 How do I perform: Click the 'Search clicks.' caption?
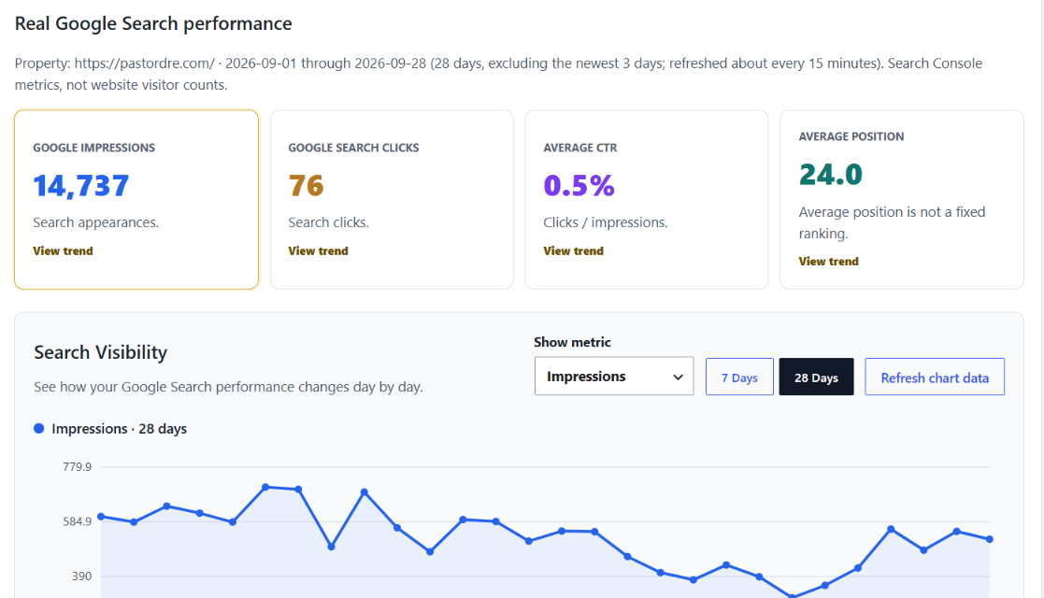(x=328, y=222)
